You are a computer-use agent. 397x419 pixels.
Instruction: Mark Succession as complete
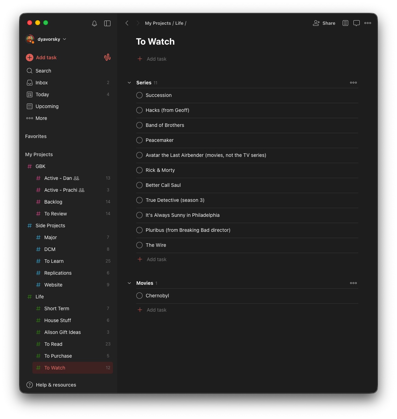point(139,95)
